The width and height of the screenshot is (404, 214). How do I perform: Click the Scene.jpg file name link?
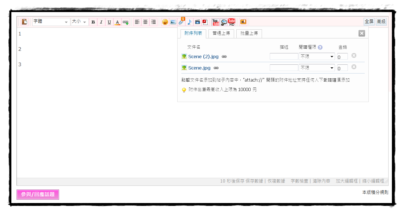tap(199, 68)
